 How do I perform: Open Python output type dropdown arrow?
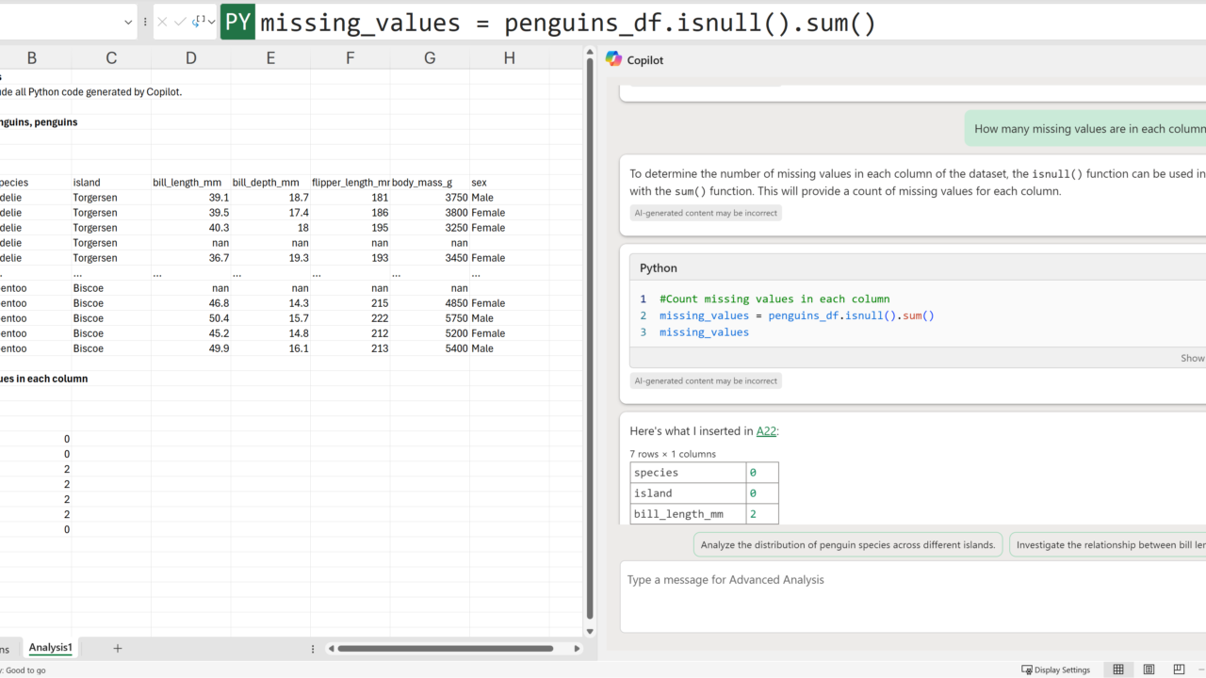[x=211, y=22]
